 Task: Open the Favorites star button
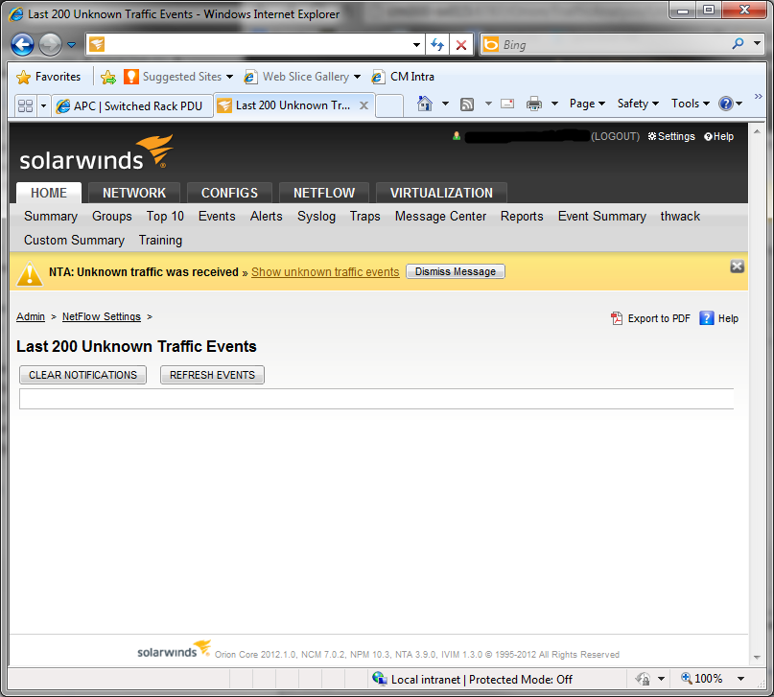click(48, 77)
